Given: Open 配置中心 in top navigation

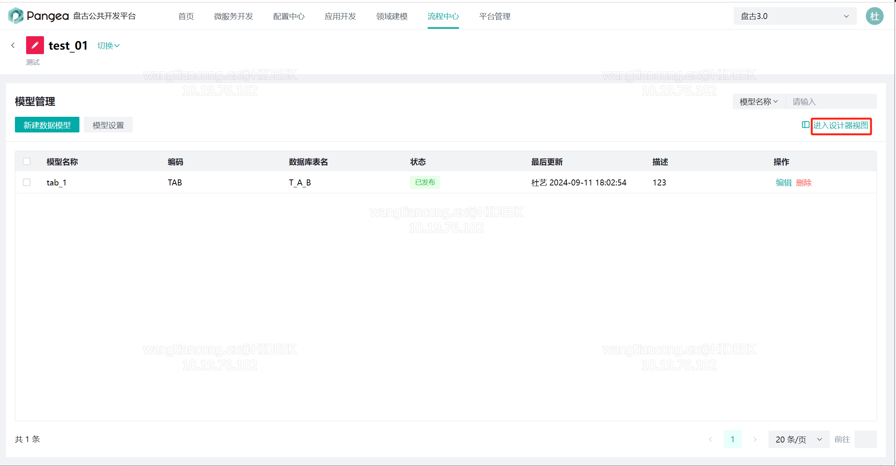Looking at the screenshot, I should point(289,16).
